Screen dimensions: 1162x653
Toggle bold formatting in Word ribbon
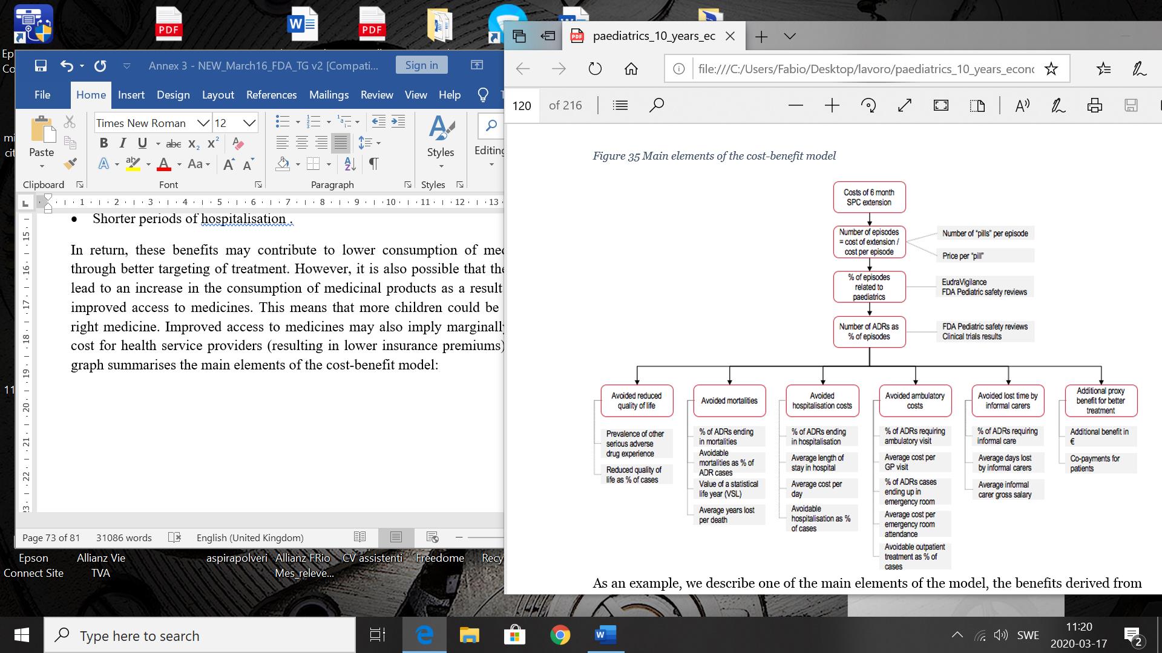coord(103,143)
